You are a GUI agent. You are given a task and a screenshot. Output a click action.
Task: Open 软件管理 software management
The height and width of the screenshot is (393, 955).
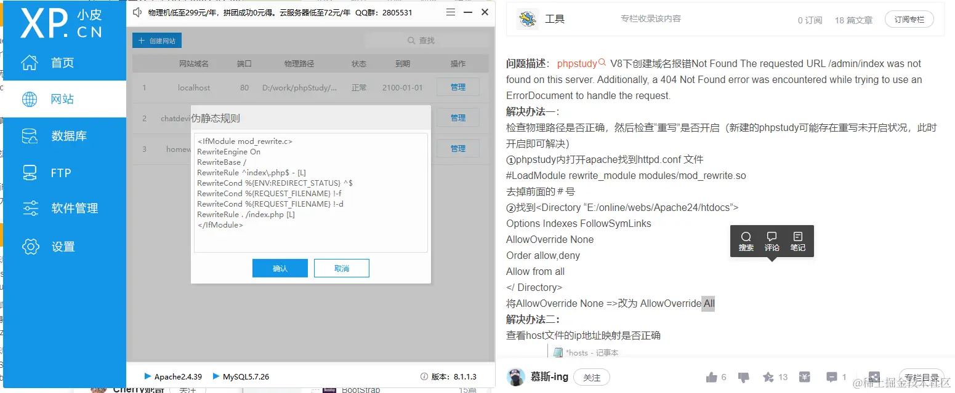(x=65, y=208)
